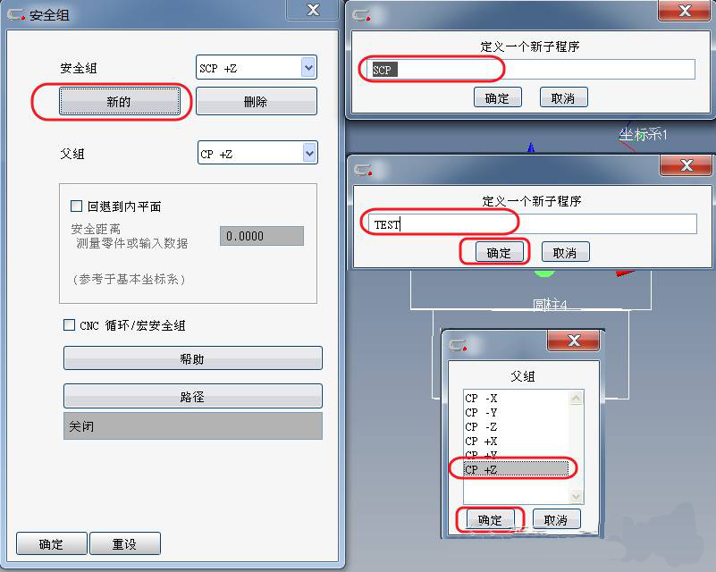The width and height of the screenshot is (716, 572).
Task: Click the 删除 button
Action: click(257, 101)
